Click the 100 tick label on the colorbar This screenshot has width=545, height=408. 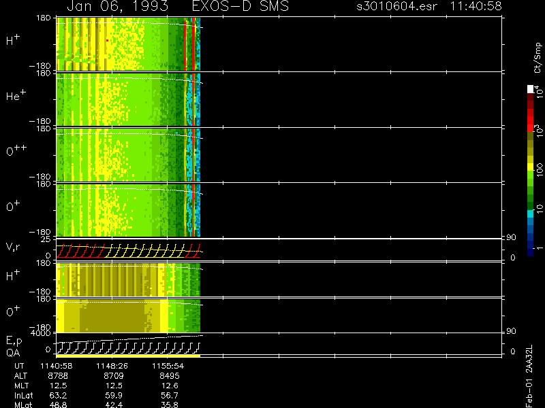(x=539, y=171)
